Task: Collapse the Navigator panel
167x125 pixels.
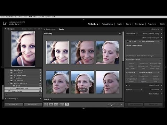Action: tap(6, 29)
